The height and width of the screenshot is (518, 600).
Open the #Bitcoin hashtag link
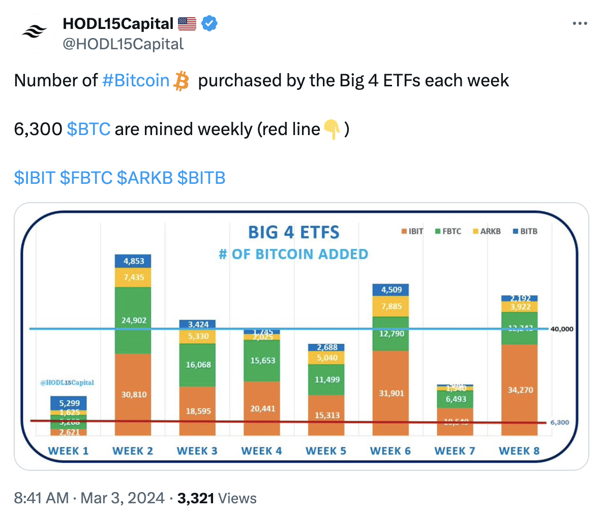(x=135, y=80)
